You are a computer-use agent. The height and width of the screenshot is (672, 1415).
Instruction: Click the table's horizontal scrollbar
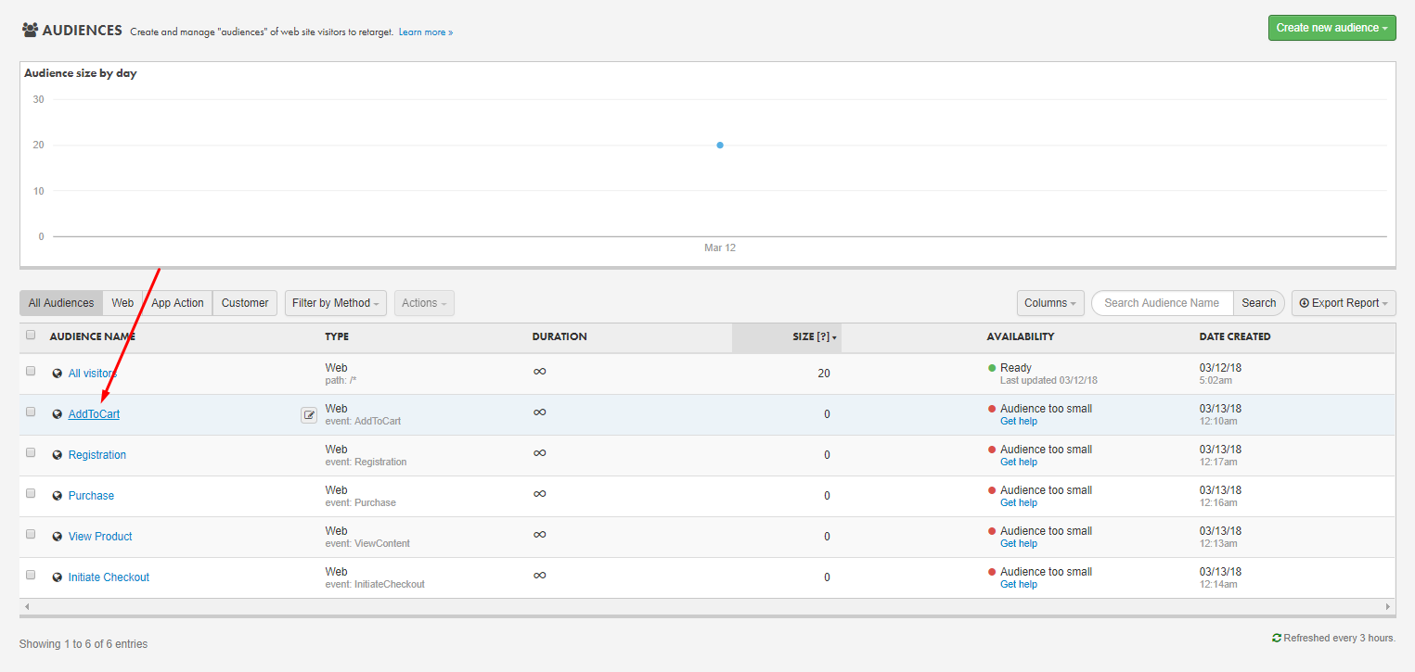(x=707, y=606)
